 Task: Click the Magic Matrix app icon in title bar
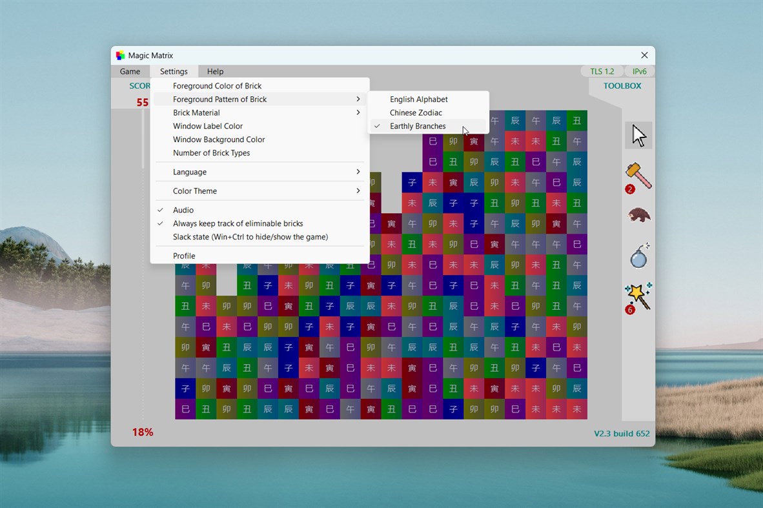click(x=120, y=56)
